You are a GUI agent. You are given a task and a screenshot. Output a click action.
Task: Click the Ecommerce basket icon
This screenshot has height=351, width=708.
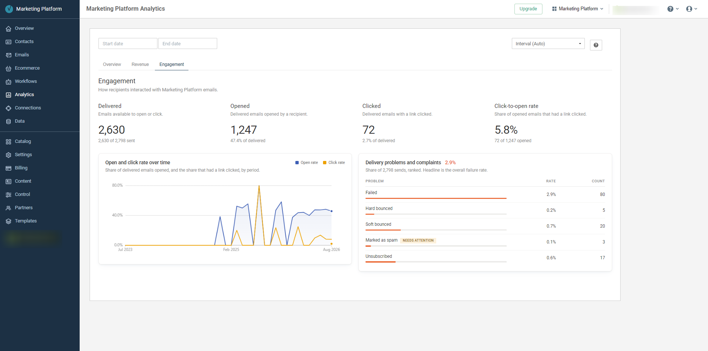click(x=8, y=69)
